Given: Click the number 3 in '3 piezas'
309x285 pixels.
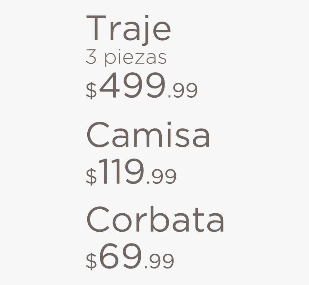Looking at the screenshot, I should coord(91,58).
